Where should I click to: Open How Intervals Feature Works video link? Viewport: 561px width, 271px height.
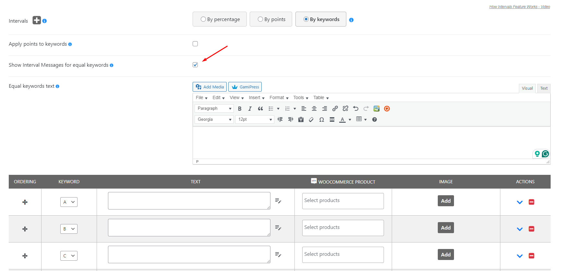click(519, 7)
